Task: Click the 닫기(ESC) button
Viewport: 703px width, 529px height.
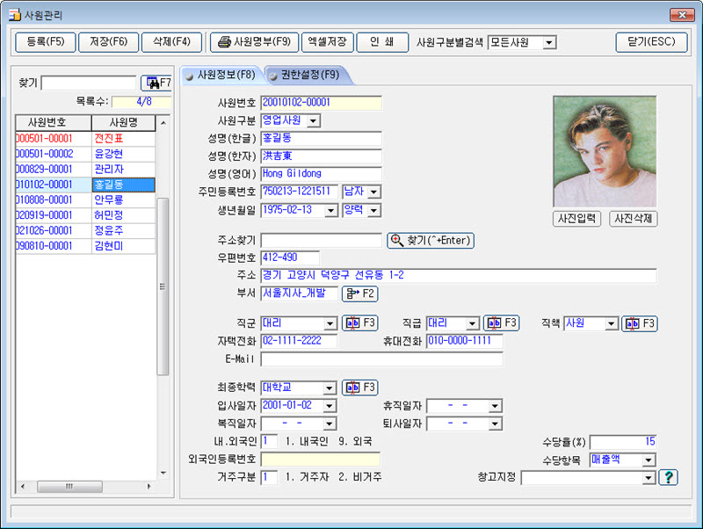Action: (x=651, y=42)
